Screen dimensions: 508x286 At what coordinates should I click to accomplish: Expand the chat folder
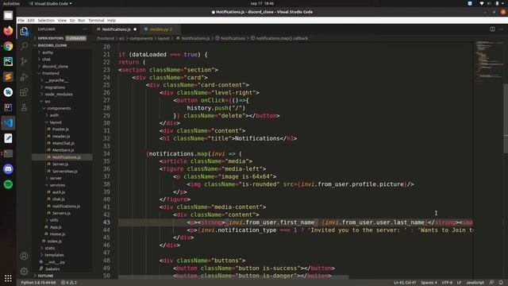point(46,60)
